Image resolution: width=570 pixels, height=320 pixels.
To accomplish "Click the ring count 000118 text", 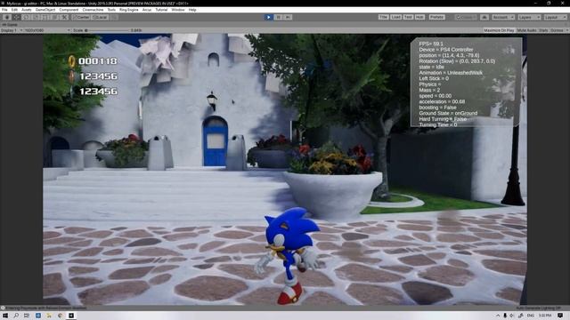I will (98, 61).
